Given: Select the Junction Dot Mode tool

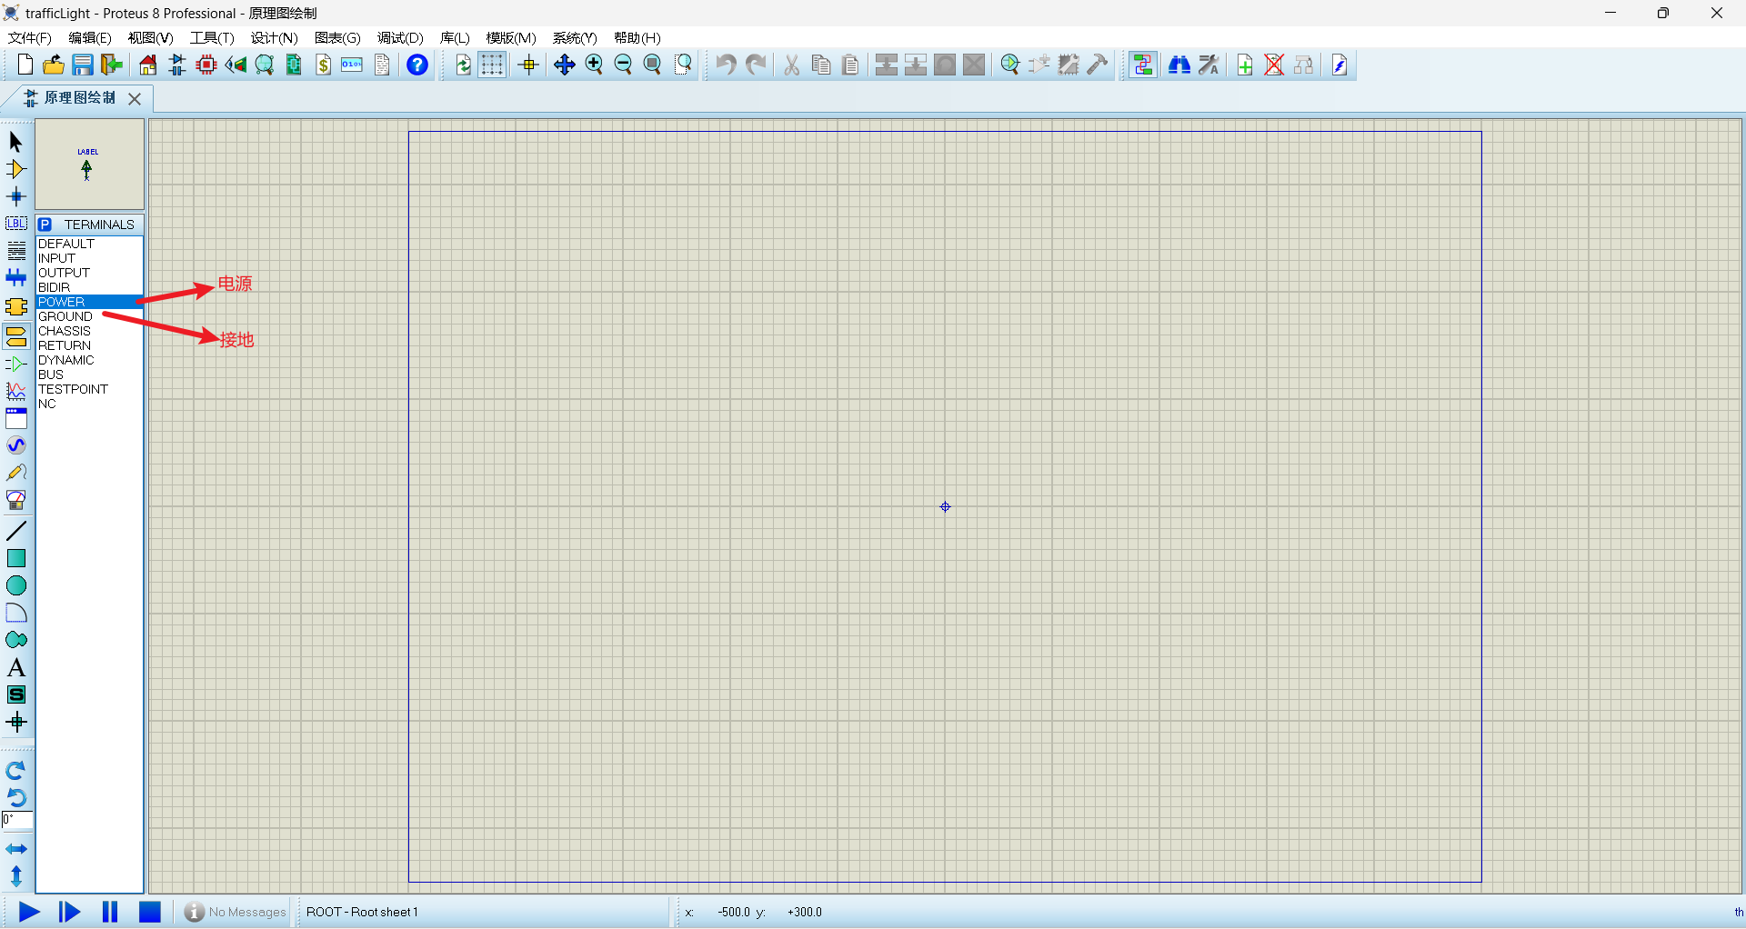Looking at the screenshot, I should pyautogui.click(x=15, y=196).
